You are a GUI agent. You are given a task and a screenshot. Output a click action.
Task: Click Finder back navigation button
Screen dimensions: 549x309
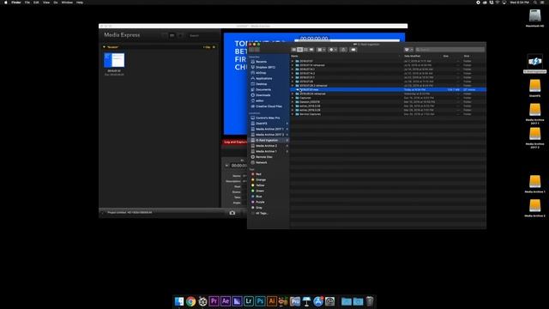(251, 50)
